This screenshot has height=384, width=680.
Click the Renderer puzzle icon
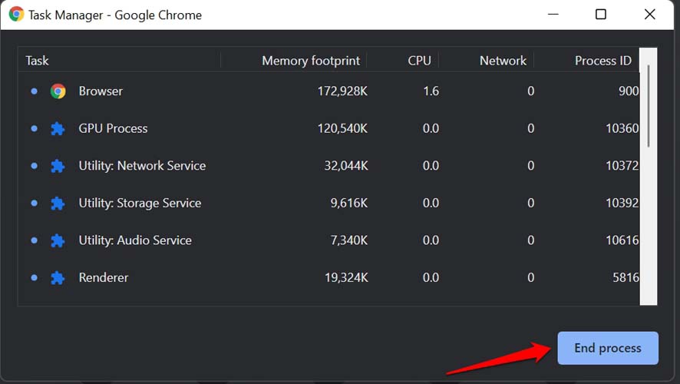(58, 278)
